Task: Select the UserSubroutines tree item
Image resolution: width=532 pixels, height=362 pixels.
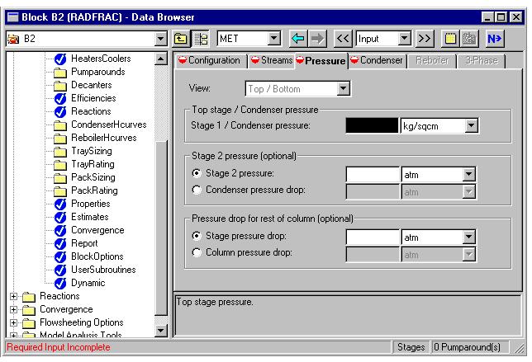Action: [x=103, y=270]
